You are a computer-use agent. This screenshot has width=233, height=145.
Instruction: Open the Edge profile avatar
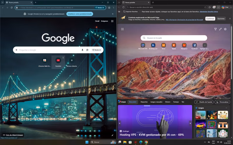214,7
